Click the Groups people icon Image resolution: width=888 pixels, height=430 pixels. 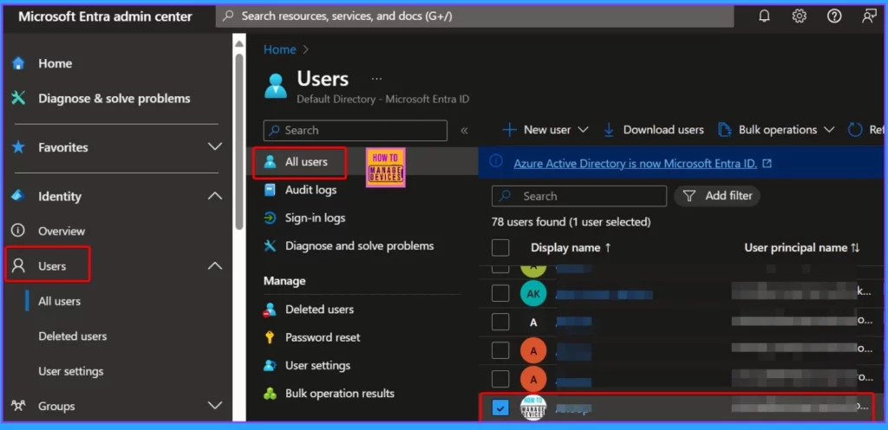tap(19, 406)
